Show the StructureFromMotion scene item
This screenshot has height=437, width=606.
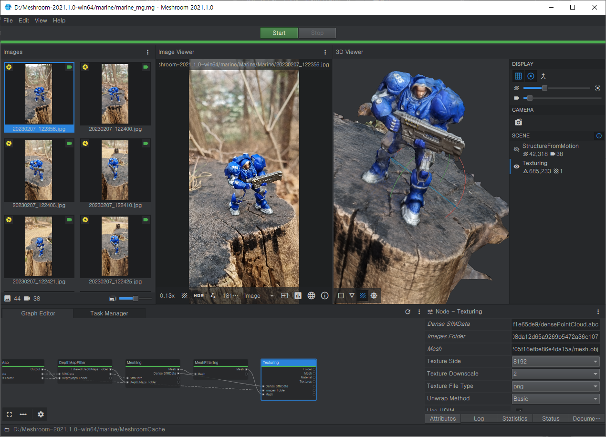pos(516,150)
